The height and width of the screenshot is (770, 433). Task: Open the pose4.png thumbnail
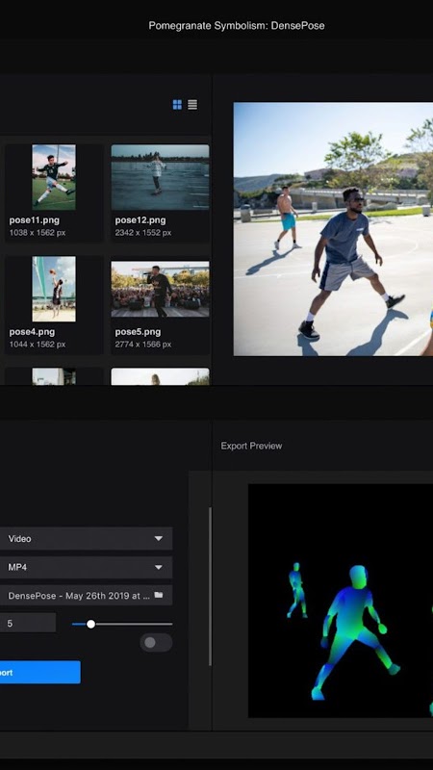click(54, 290)
